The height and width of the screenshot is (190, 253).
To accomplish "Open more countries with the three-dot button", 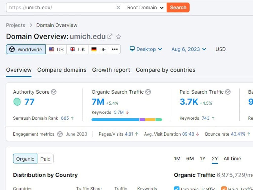I will (115, 49).
